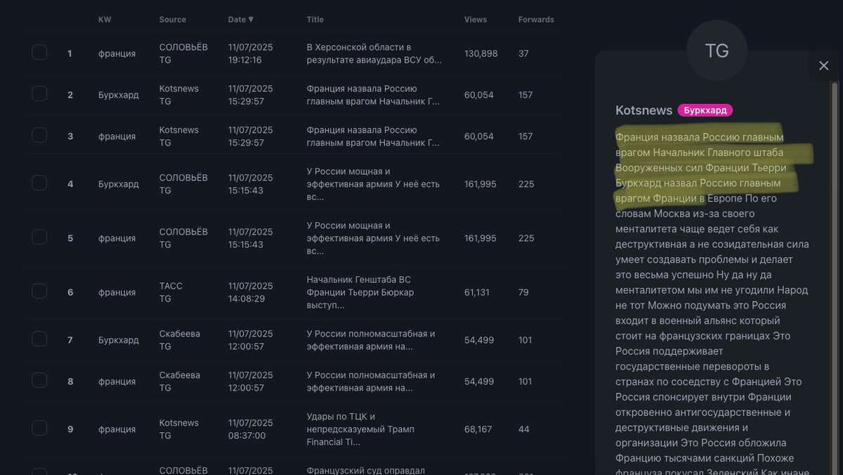This screenshot has width=843, height=475.
Task: Sort by the Date column header
Action: [x=241, y=20]
